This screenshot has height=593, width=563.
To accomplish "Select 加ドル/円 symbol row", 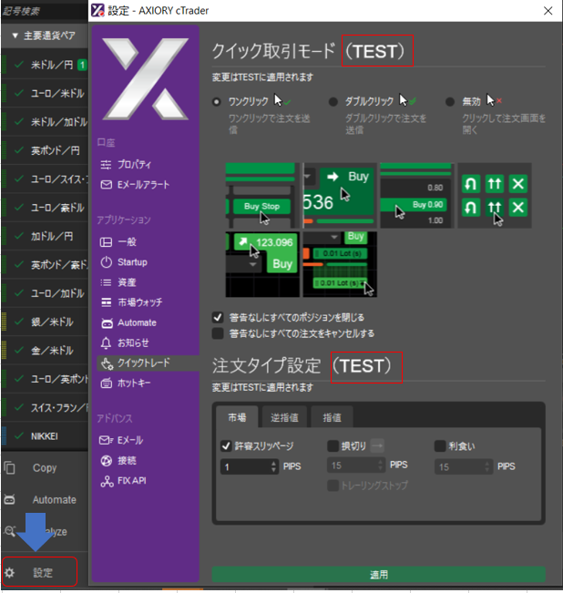I will 45,236.
